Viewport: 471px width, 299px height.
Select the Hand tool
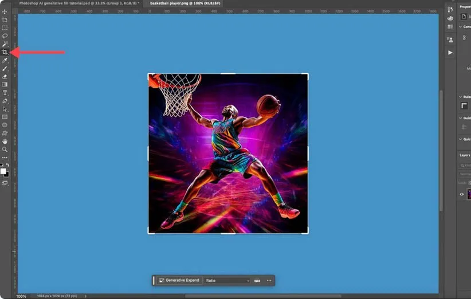(x=5, y=141)
